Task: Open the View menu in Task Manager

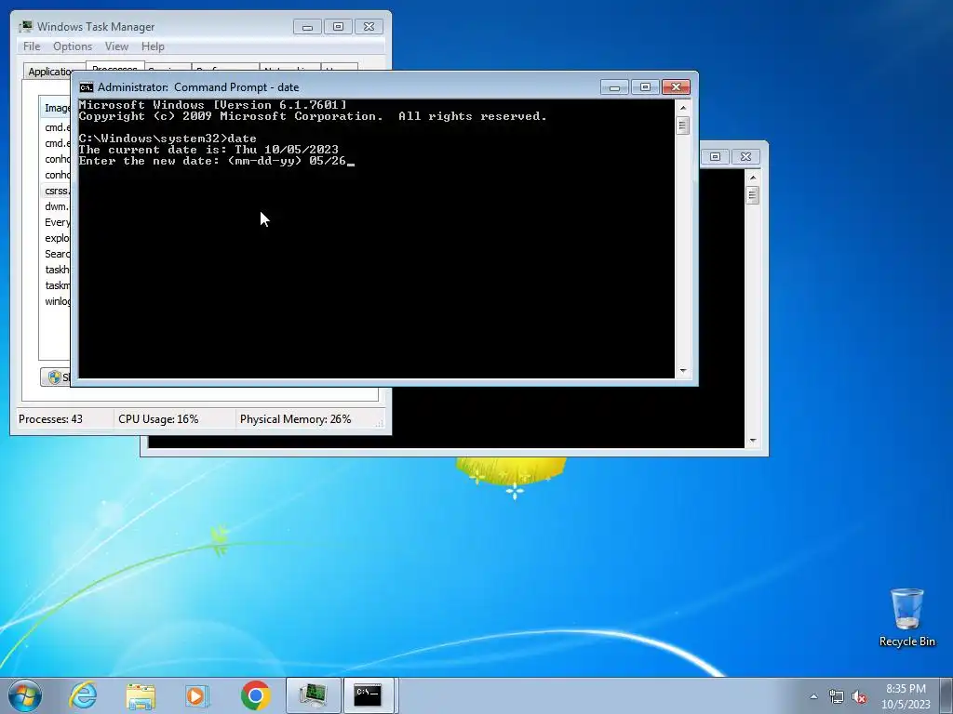Action: 116,46
